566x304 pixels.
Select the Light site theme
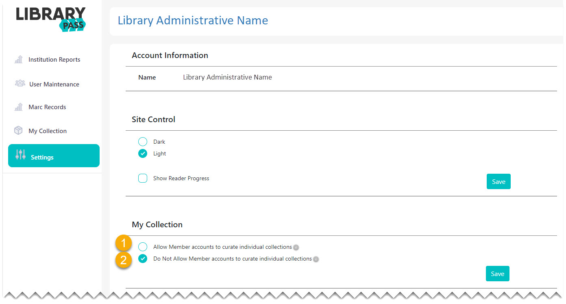142,153
